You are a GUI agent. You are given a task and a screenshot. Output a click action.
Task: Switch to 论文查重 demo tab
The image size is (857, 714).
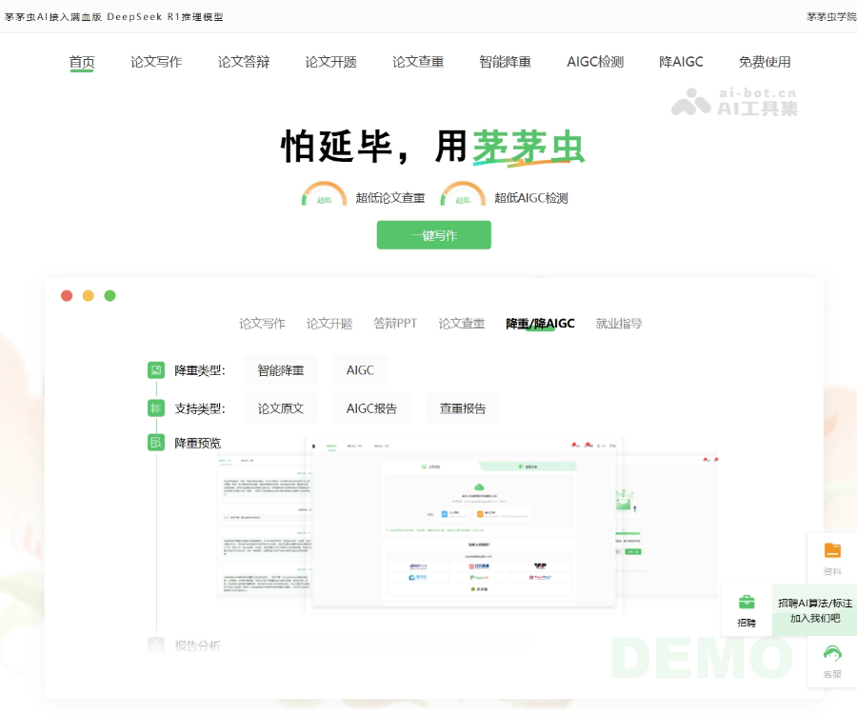coord(461,324)
